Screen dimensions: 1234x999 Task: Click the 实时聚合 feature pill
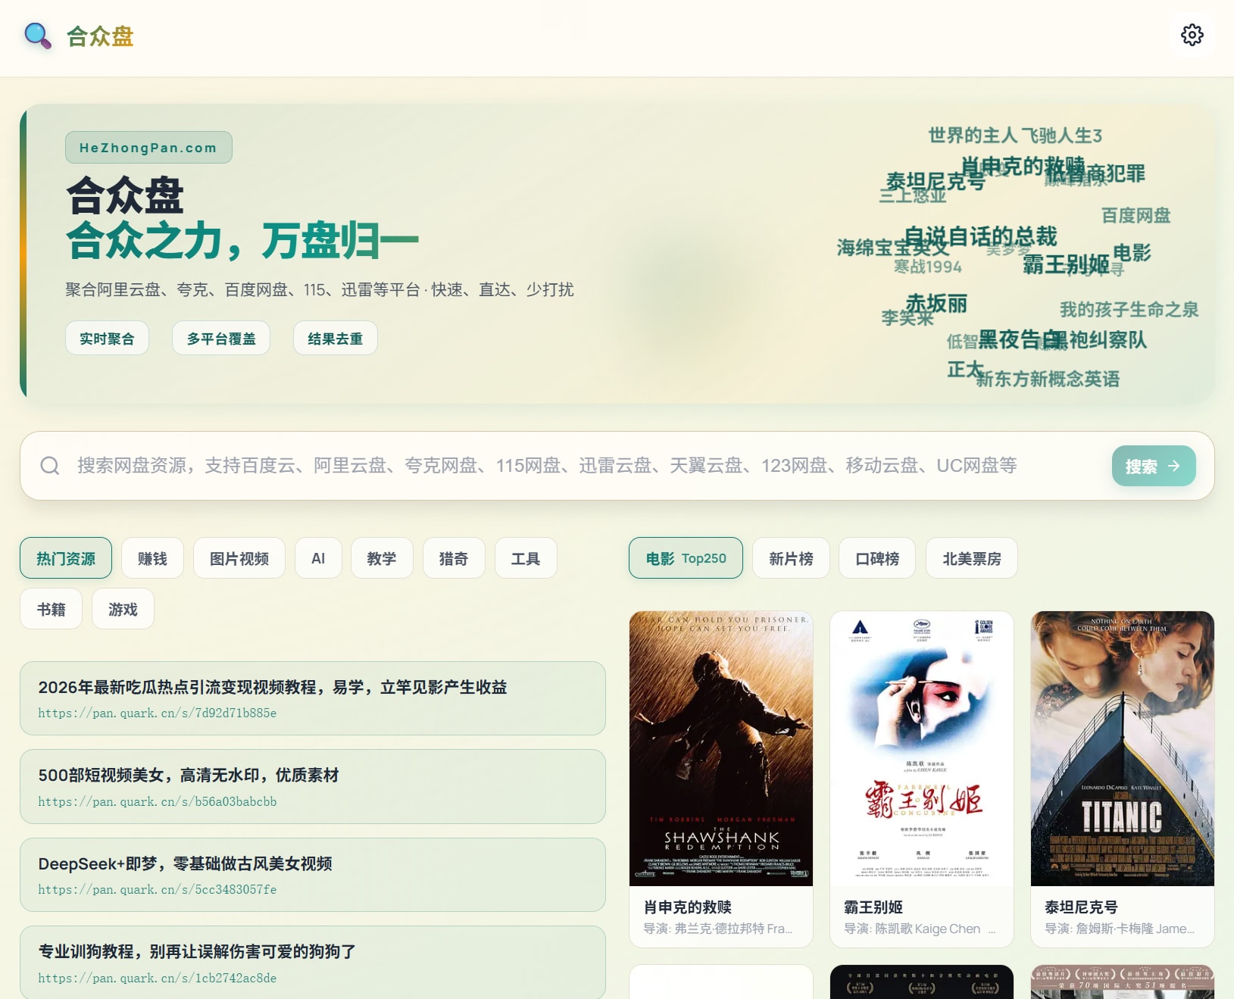point(107,338)
